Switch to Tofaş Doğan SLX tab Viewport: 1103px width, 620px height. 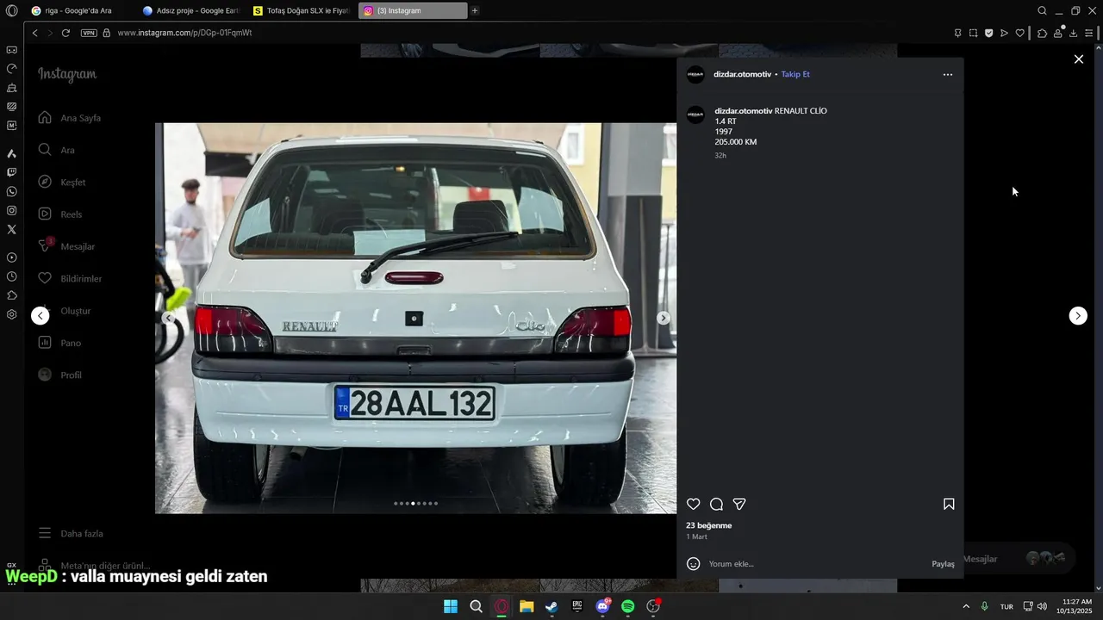coord(302,10)
